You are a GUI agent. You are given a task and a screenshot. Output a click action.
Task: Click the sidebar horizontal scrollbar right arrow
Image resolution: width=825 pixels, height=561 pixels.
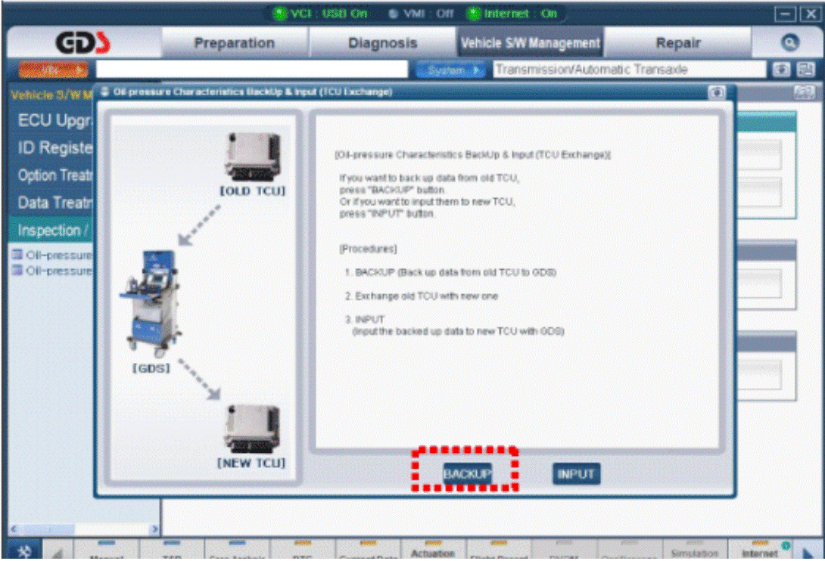point(154,529)
